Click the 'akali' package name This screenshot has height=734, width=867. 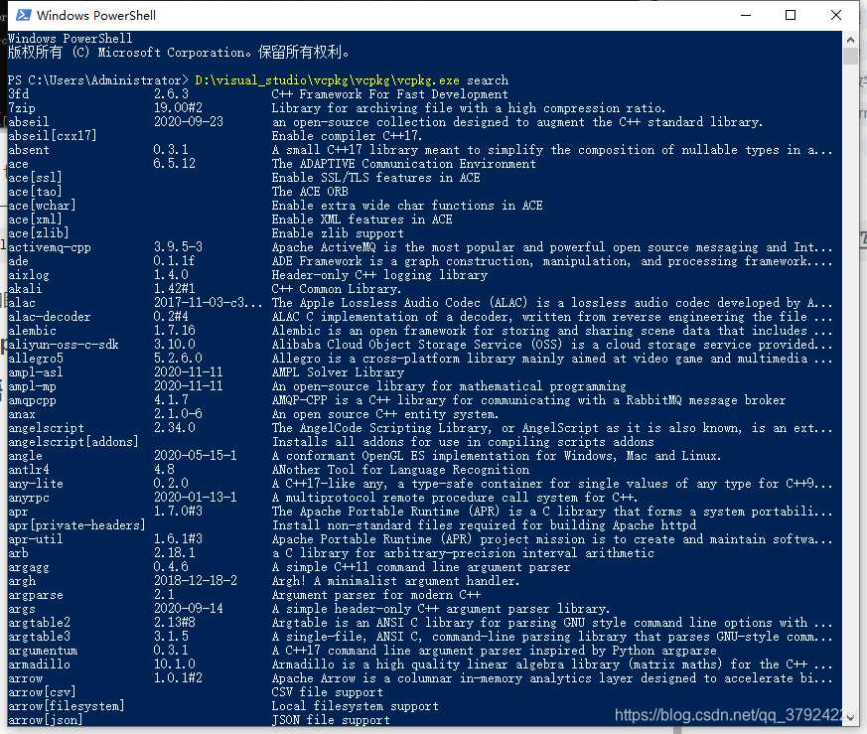(25, 289)
